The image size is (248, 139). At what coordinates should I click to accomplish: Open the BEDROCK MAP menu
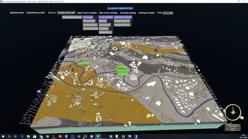(x=17, y=13)
